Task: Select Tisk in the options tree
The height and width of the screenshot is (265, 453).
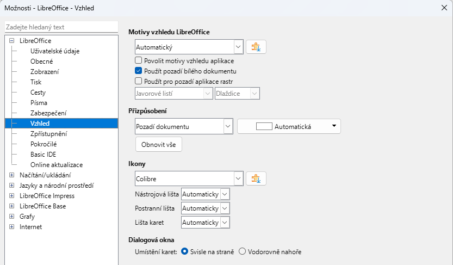Action: (36, 82)
